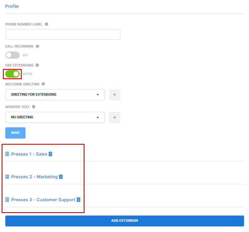Open the Presses 3 - Customer Support extension
Viewport: 249px width, 232px height.
[43, 200]
